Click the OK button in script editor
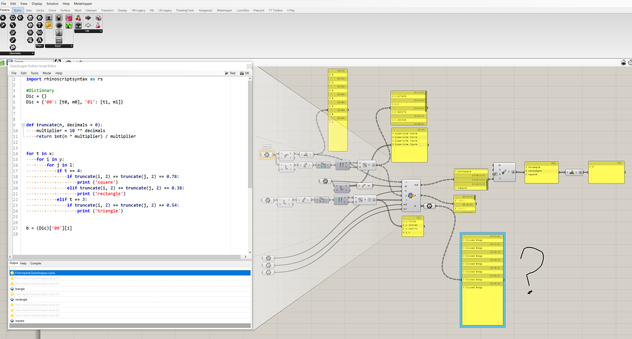Screen dimensions: 632x339 click(244, 73)
